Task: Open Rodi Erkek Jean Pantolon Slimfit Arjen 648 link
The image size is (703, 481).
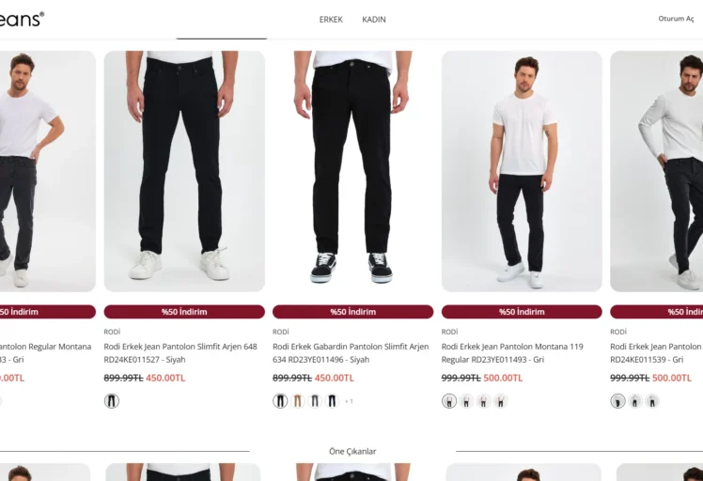Action: pos(180,353)
